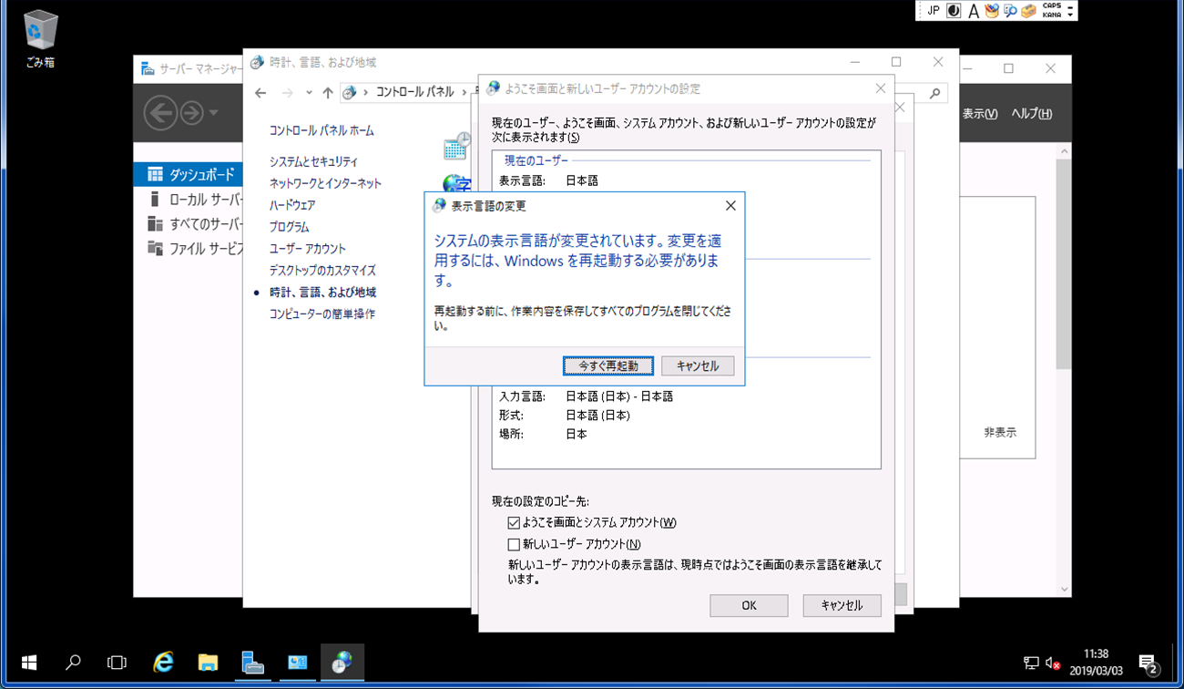Open Task View from the taskbar
This screenshot has height=689, width=1184.
click(117, 663)
